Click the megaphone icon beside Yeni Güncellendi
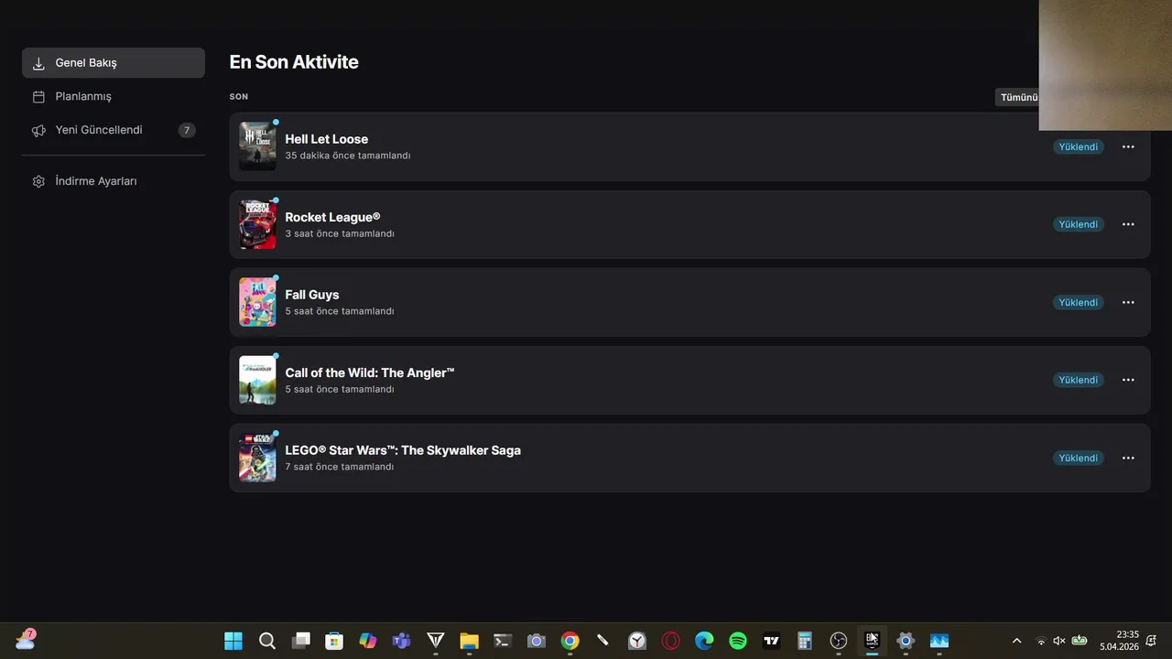This screenshot has height=659, width=1172. [x=38, y=130]
